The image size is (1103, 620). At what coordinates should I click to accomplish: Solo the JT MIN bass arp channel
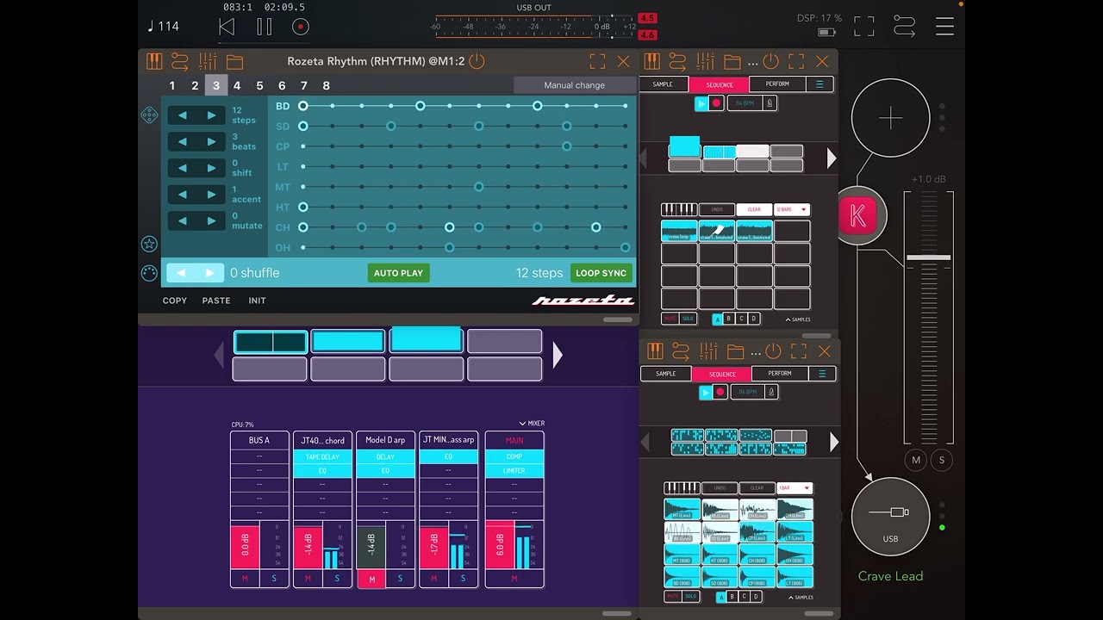click(x=463, y=579)
